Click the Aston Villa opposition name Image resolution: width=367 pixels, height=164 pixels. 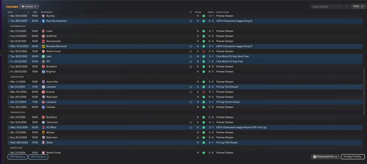point(52,82)
